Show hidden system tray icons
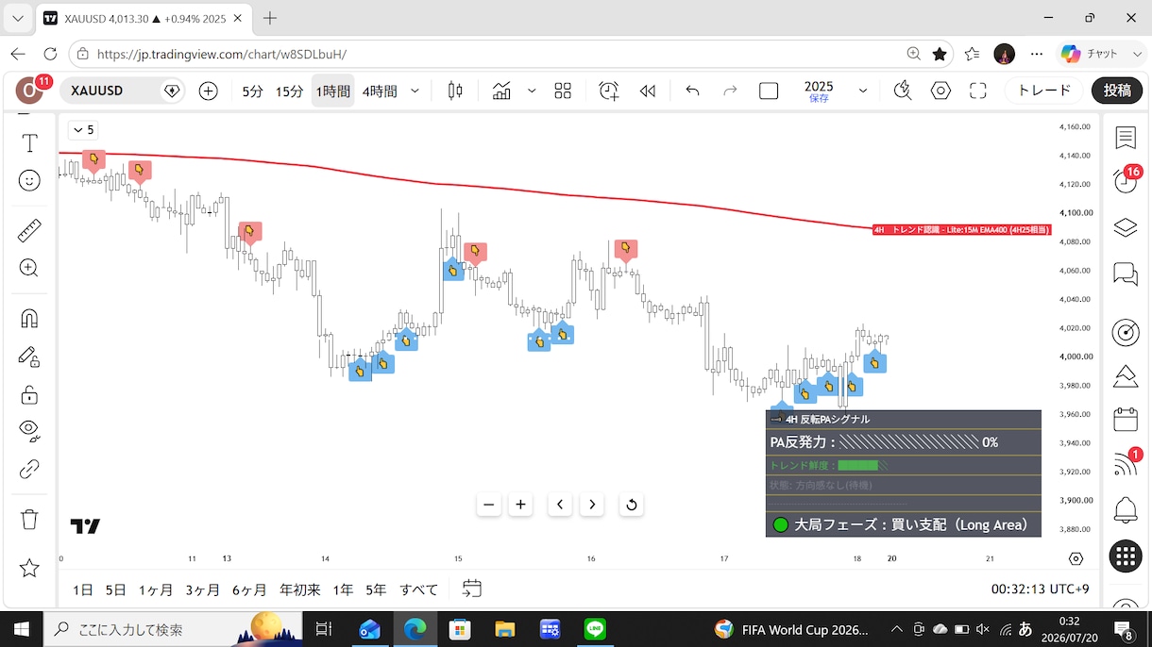1152x647 pixels. click(x=896, y=629)
